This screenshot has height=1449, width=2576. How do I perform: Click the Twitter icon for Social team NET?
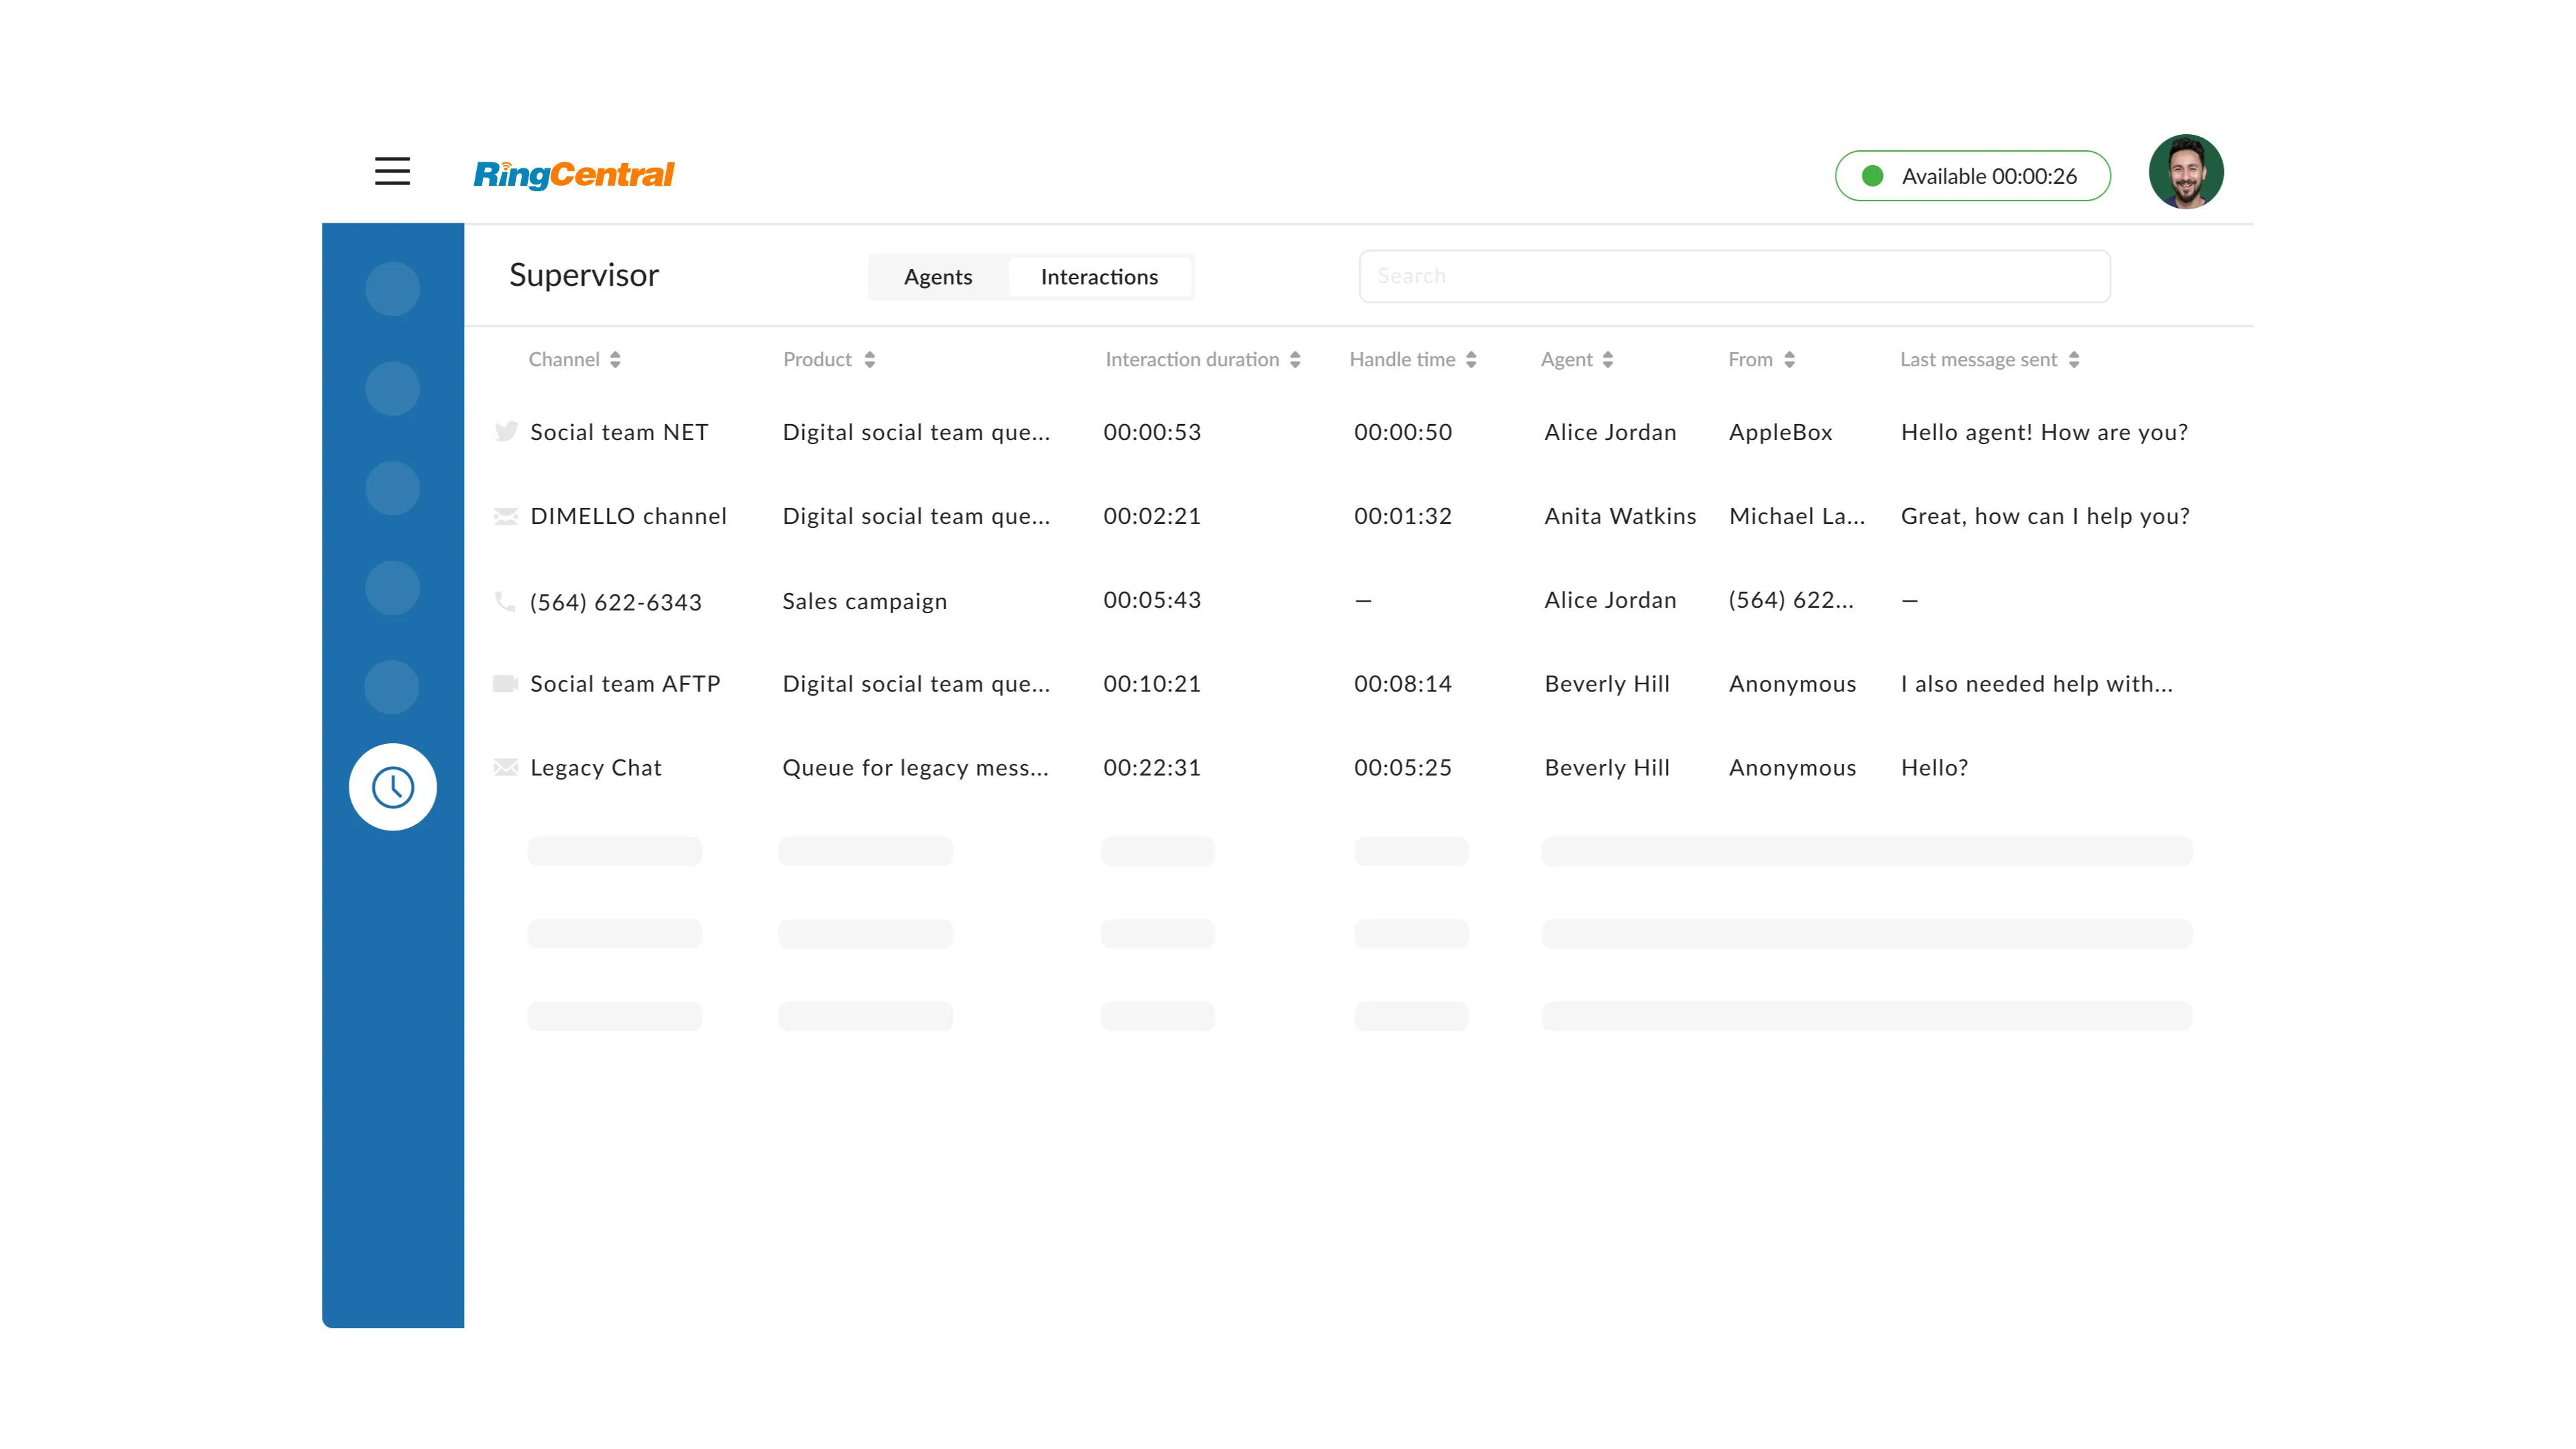coord(506,431)
